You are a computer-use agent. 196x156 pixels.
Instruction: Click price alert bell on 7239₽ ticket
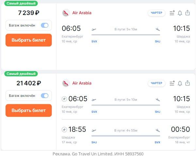pyautogui.click(x=180, y=13)
